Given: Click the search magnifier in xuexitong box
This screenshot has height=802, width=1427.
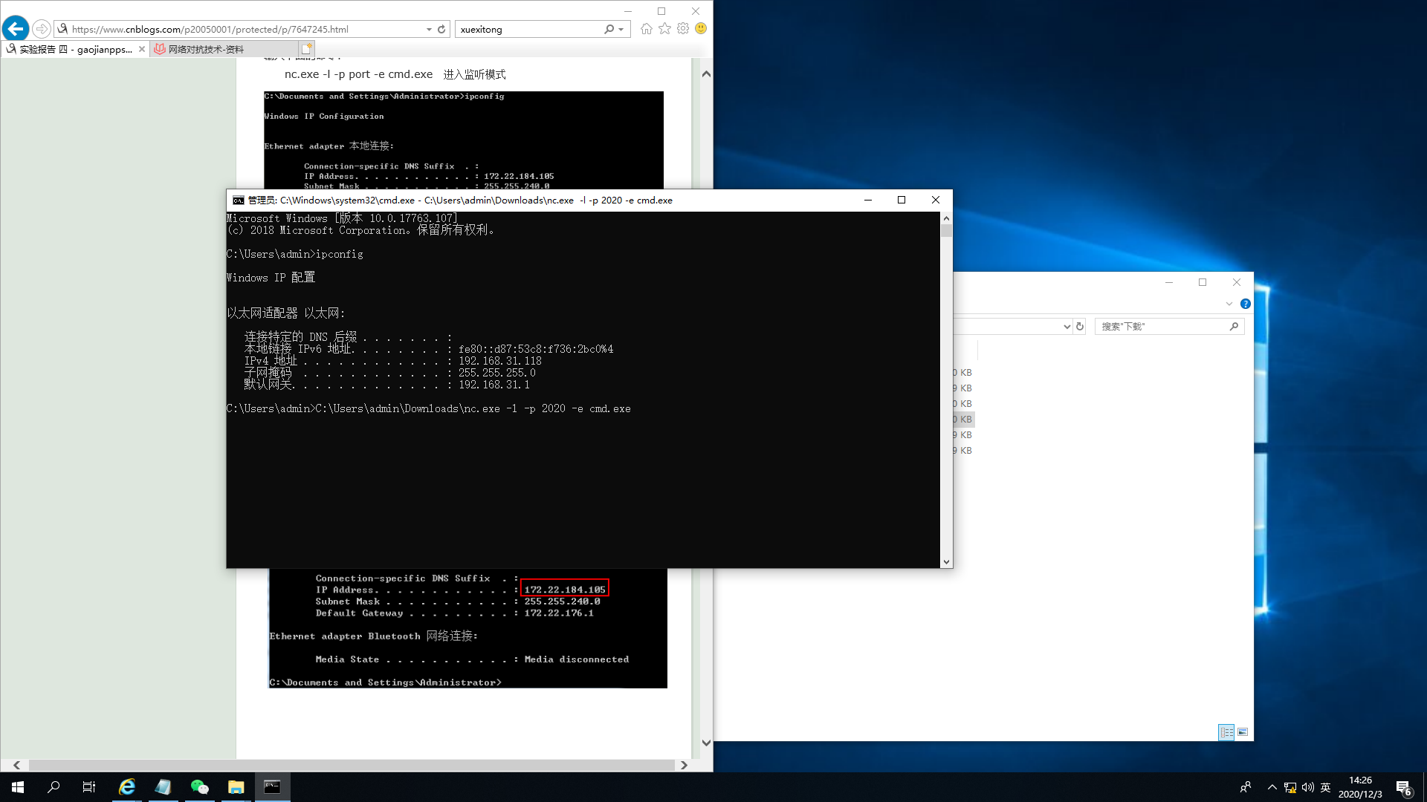Looking at the screenshot, I should 609,29.
